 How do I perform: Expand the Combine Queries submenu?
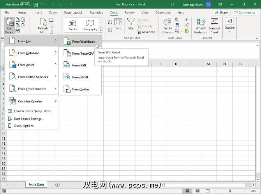point(32,101)
